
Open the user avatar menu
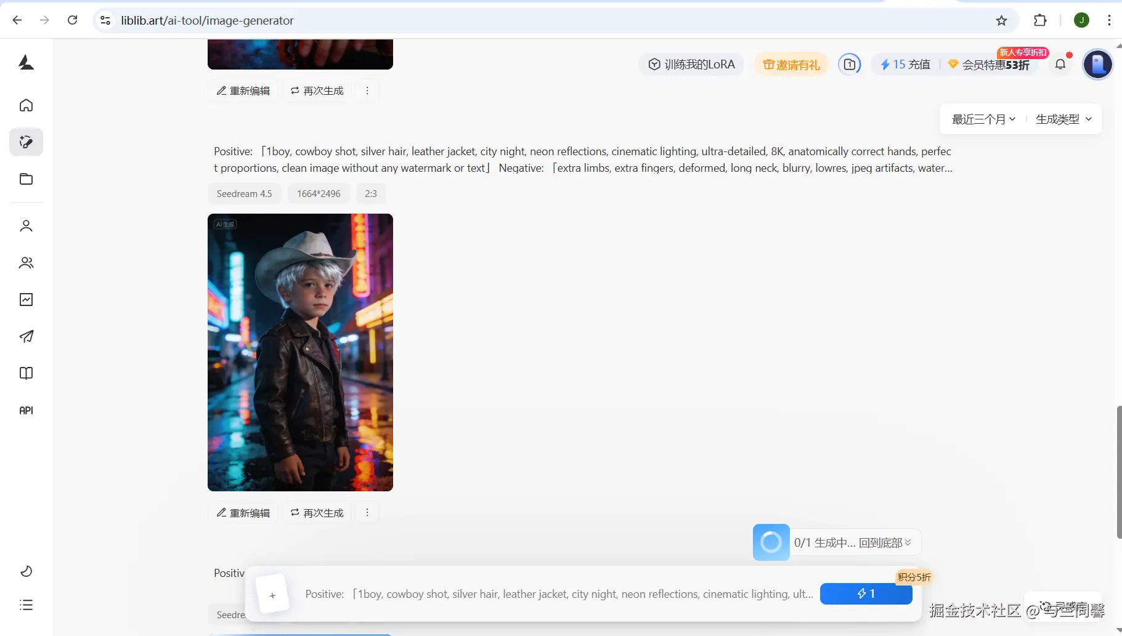pyautogui.click(x=1097, y=64)
